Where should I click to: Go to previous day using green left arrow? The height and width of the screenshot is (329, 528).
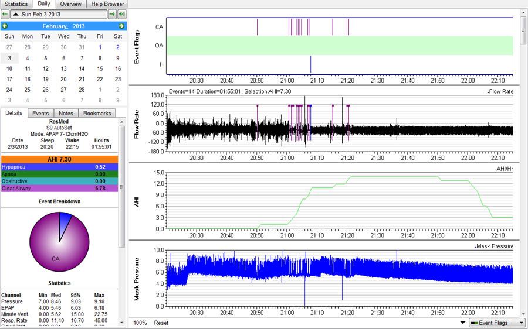pyautogui.click(x=5, y=14)
